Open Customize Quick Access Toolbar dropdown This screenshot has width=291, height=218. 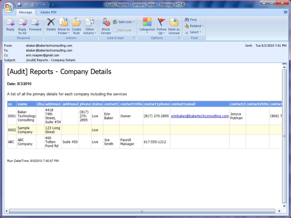(x=53, y=5)
